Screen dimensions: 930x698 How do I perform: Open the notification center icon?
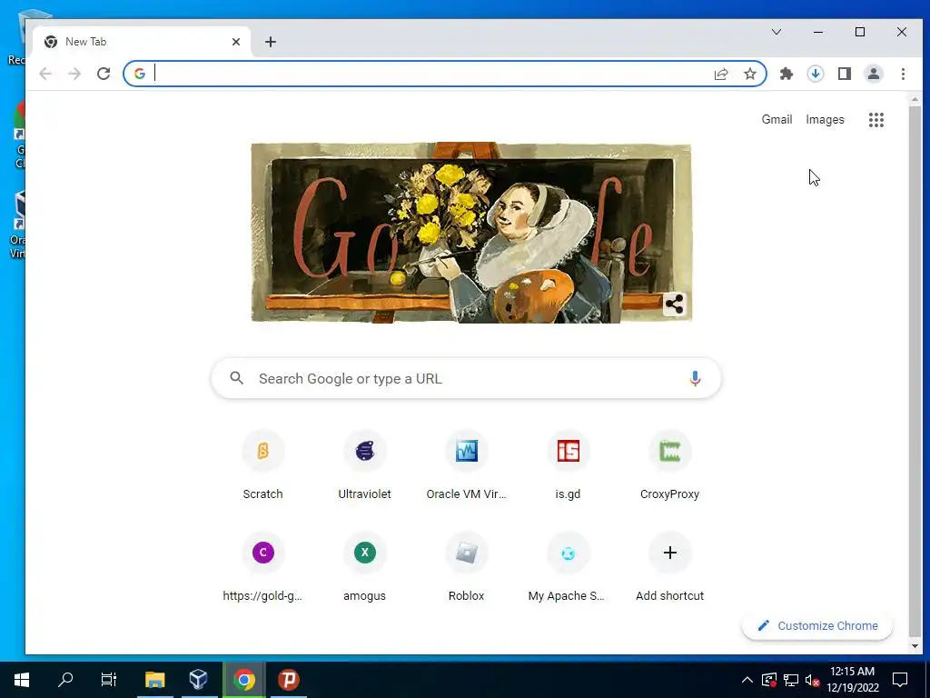click(x=900, y=680)
